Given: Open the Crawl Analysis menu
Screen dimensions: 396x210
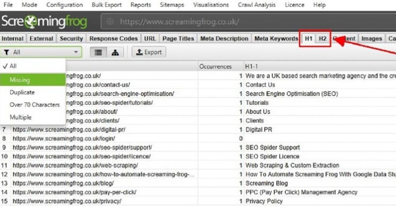Looking at the screenshot, I should pyautogui.click(x=256, y=5).
